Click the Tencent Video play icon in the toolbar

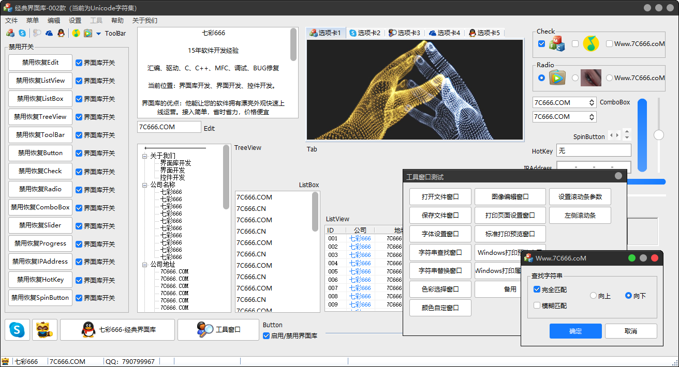click(x=88, y=33)
